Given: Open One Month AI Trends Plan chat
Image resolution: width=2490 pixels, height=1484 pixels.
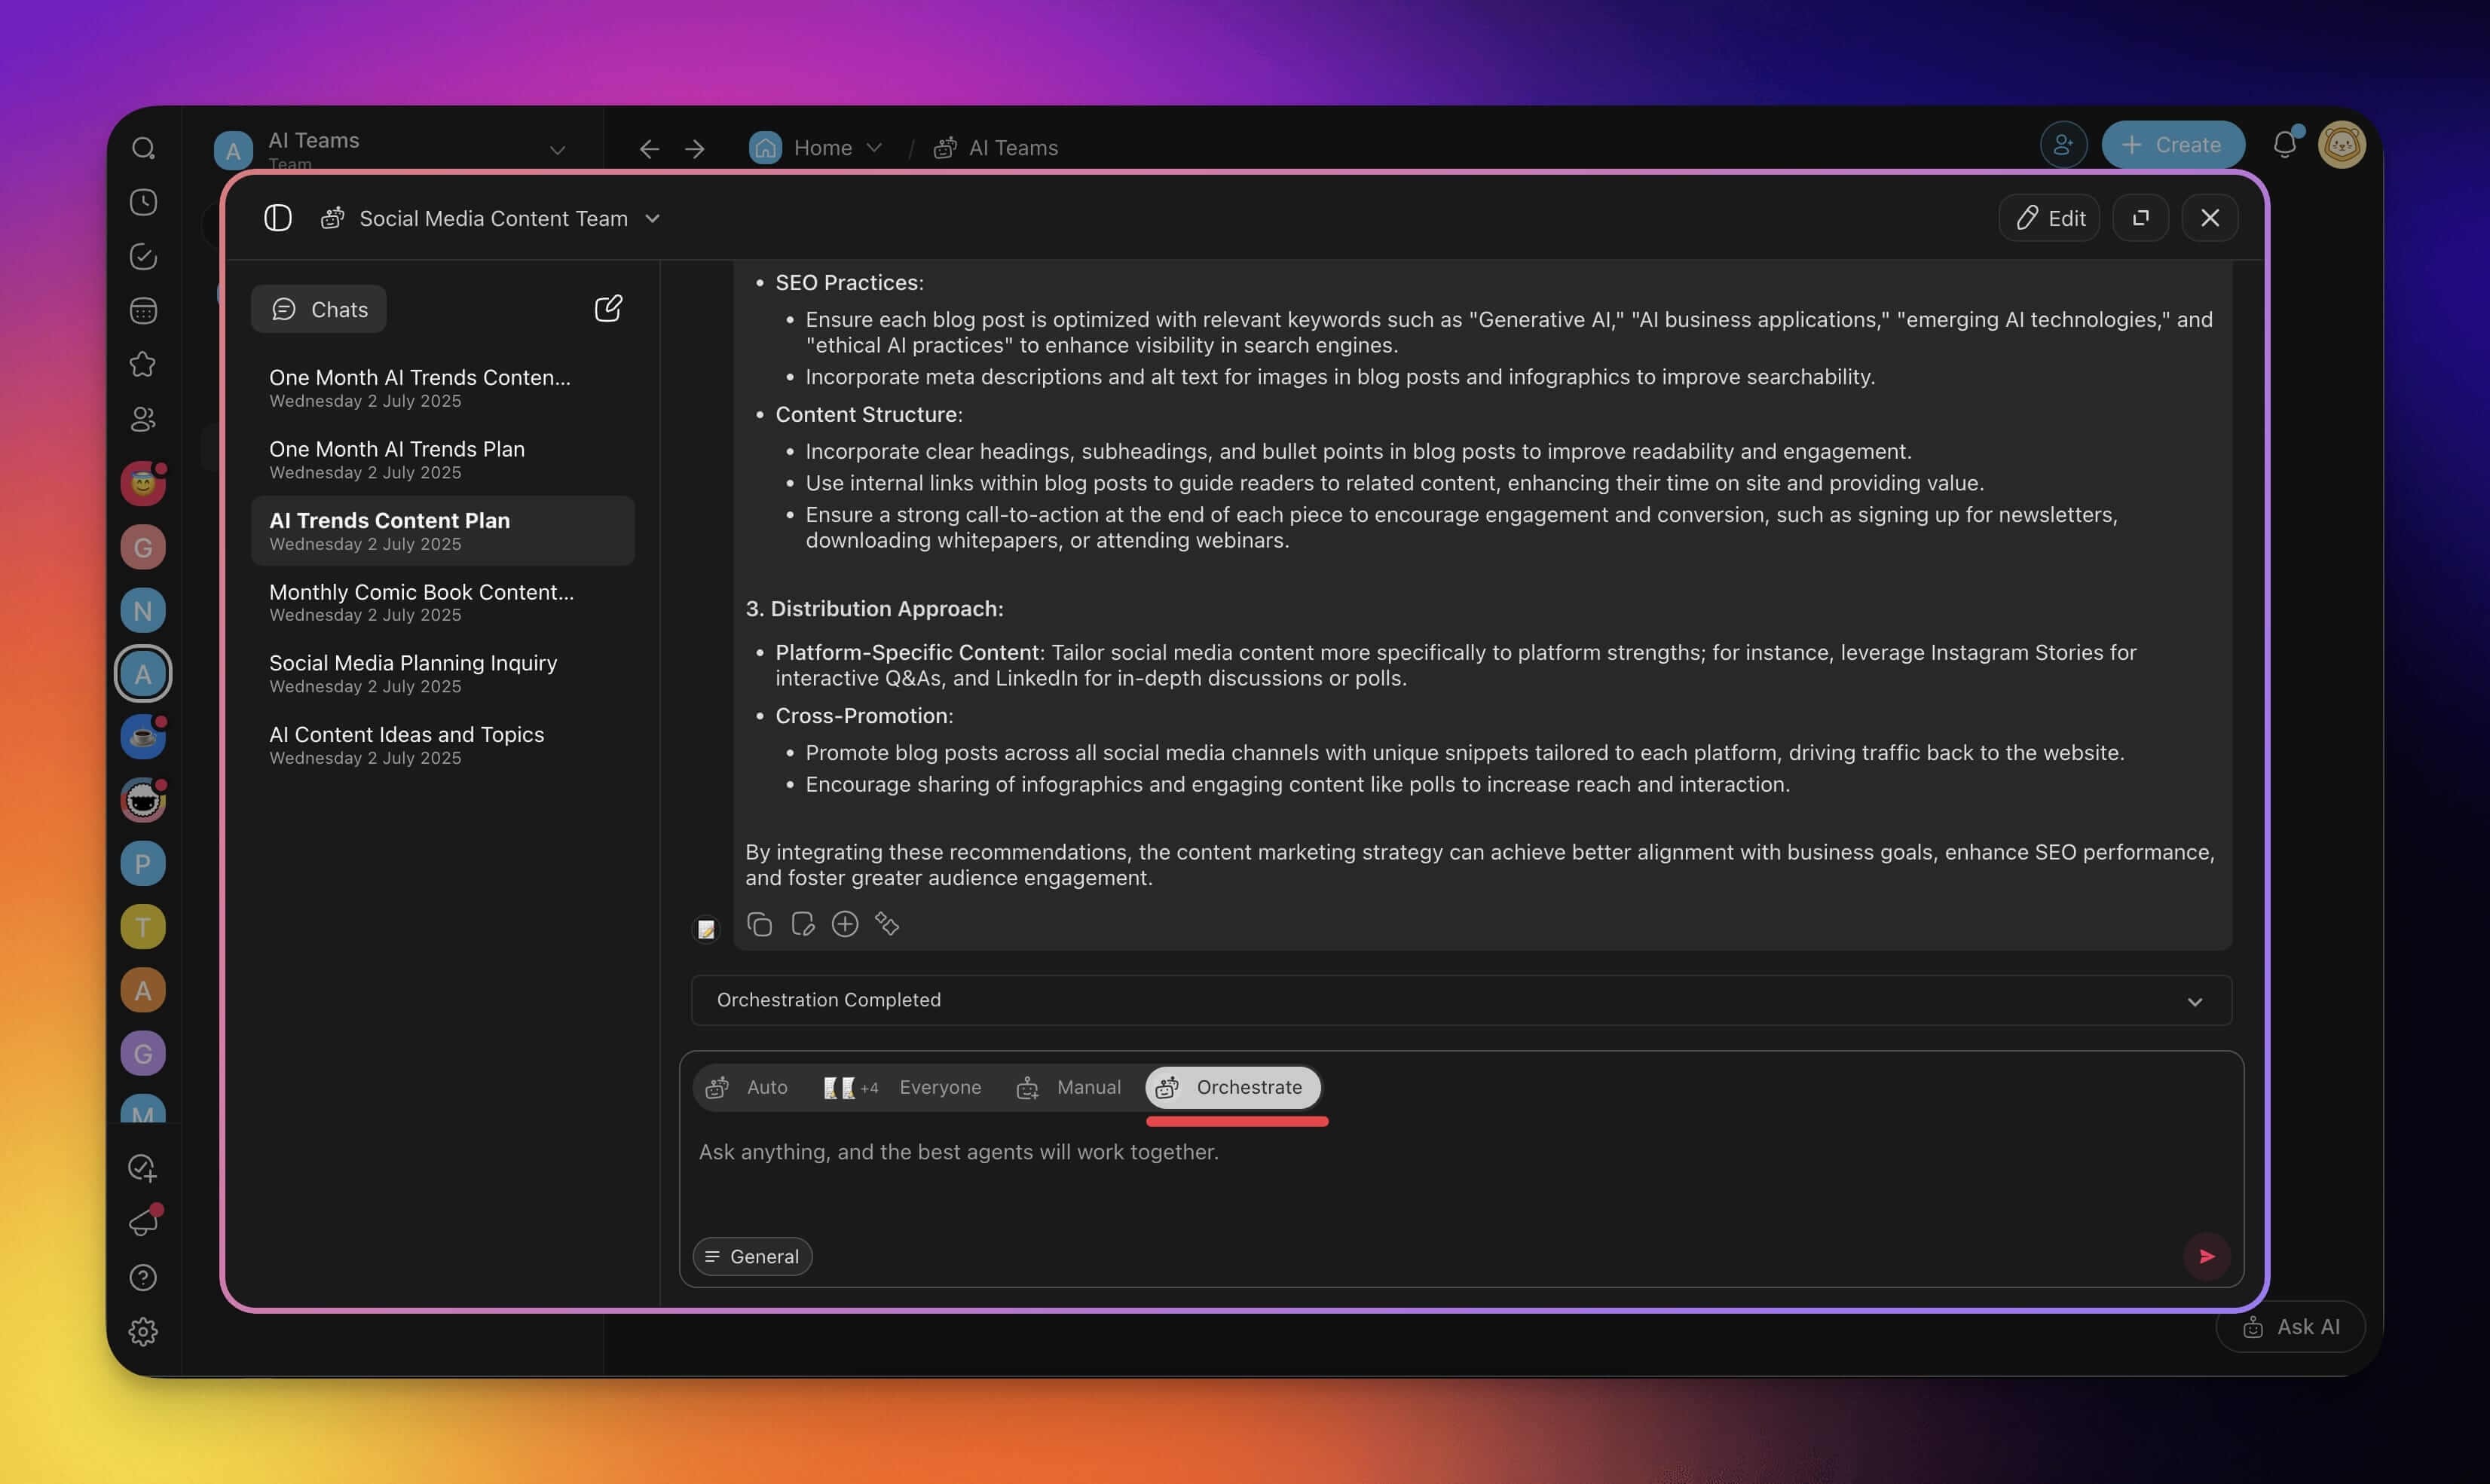Looking at the screenshot, I should pos(396,459).
